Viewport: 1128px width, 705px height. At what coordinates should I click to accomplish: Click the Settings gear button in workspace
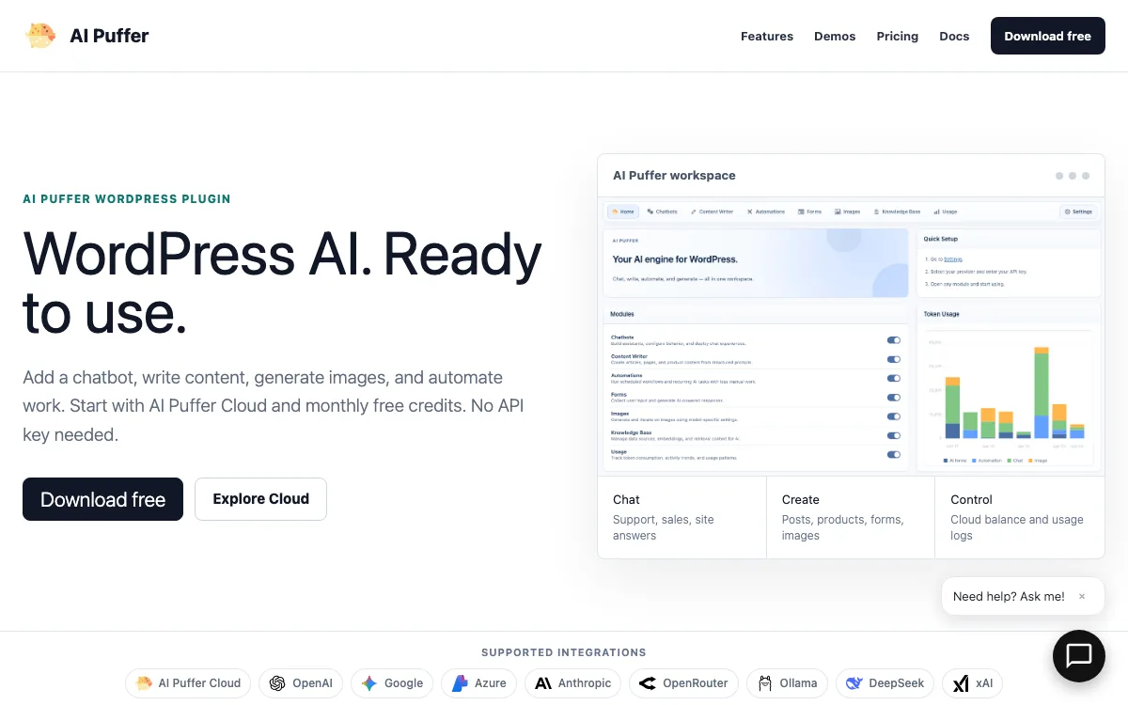[1079, 211]
